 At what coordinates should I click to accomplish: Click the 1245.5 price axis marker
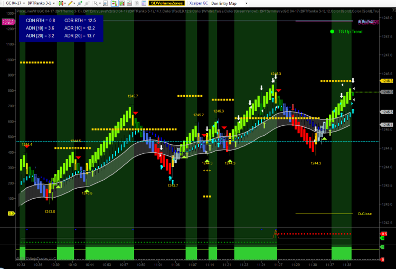[x=386, y=112]
